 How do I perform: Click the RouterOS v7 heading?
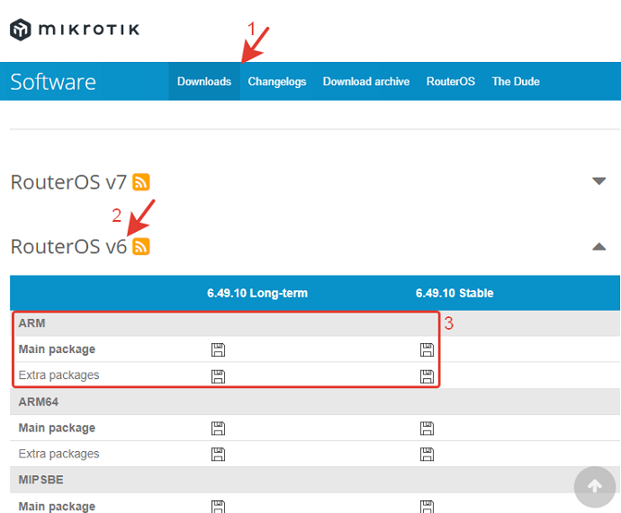click(x=68, y=182)
